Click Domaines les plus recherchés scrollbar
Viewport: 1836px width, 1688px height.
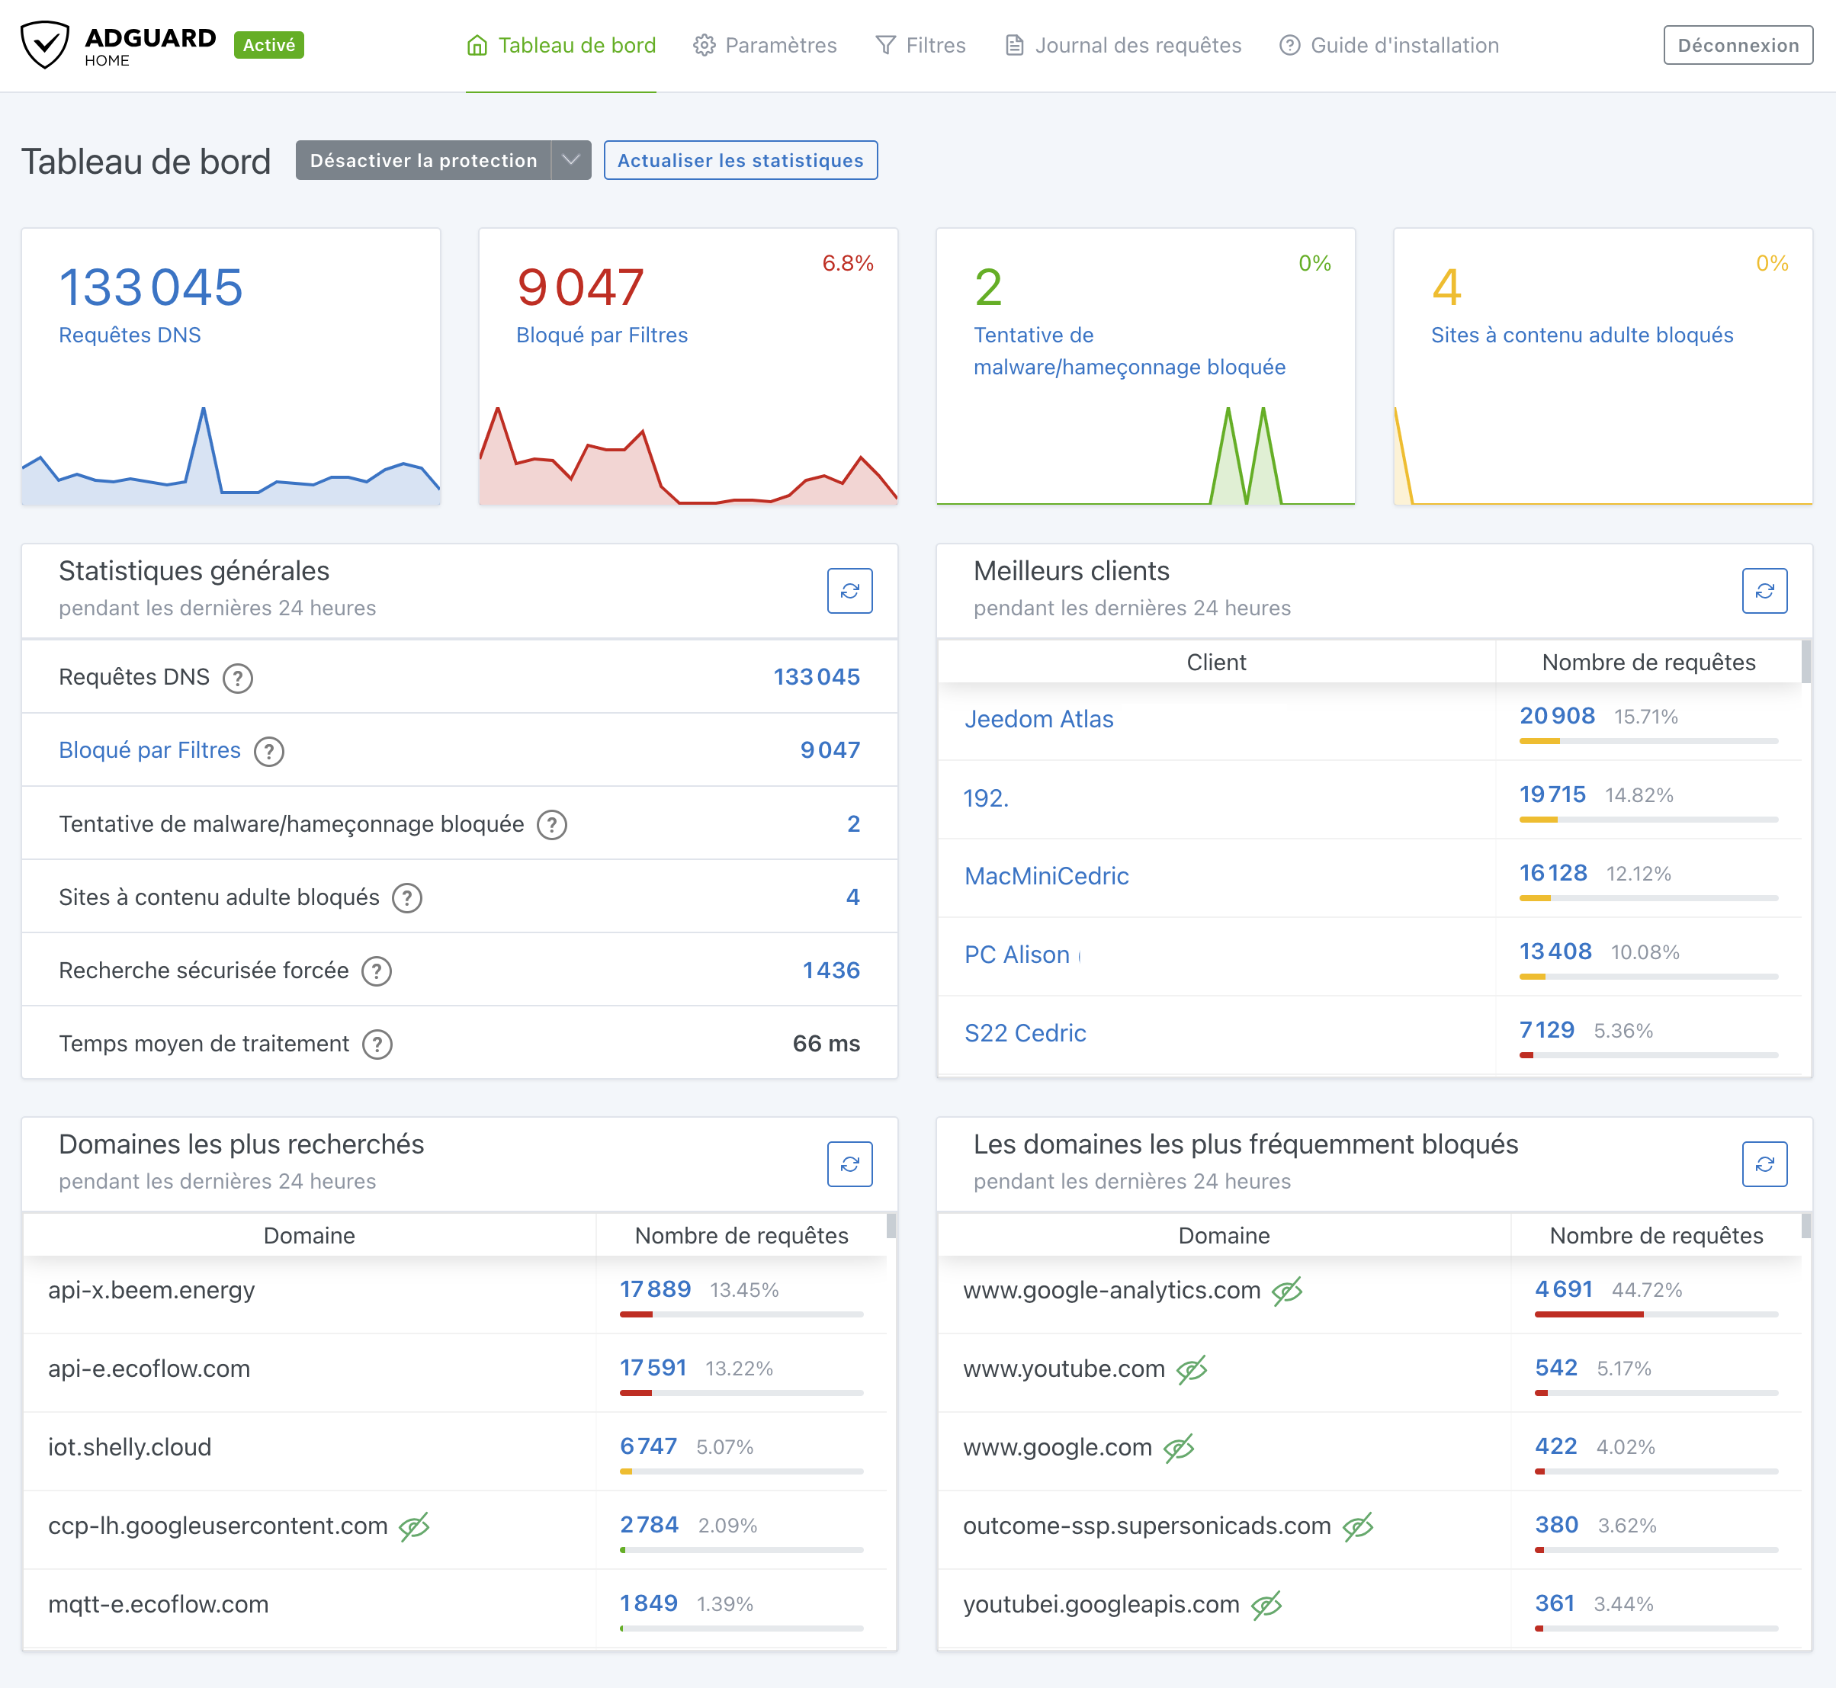click(x=891, y=1227)
